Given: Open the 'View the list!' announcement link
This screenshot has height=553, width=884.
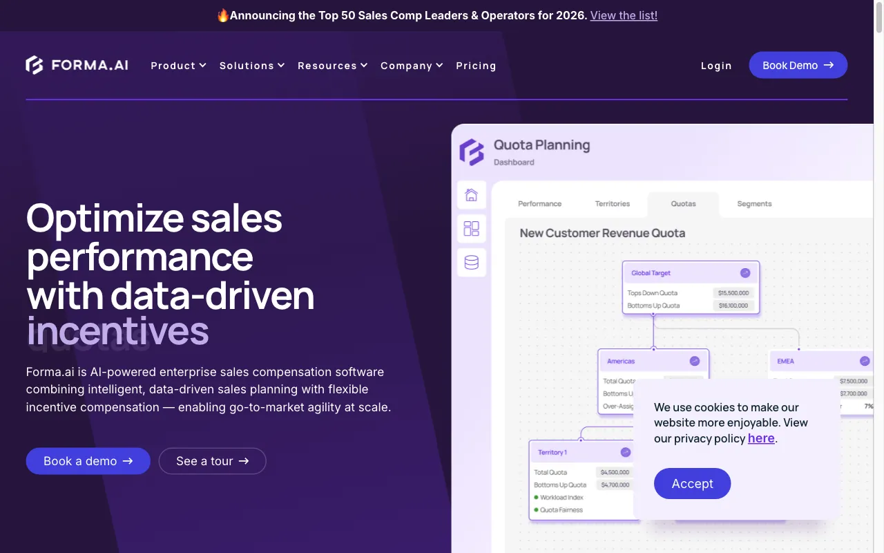Looking at the screenshot, I should coord(624,15).
